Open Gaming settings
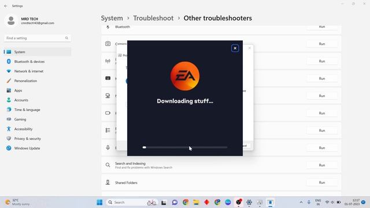Image resolution: width=370 pixels, height=208 pixels. point(37,120)
